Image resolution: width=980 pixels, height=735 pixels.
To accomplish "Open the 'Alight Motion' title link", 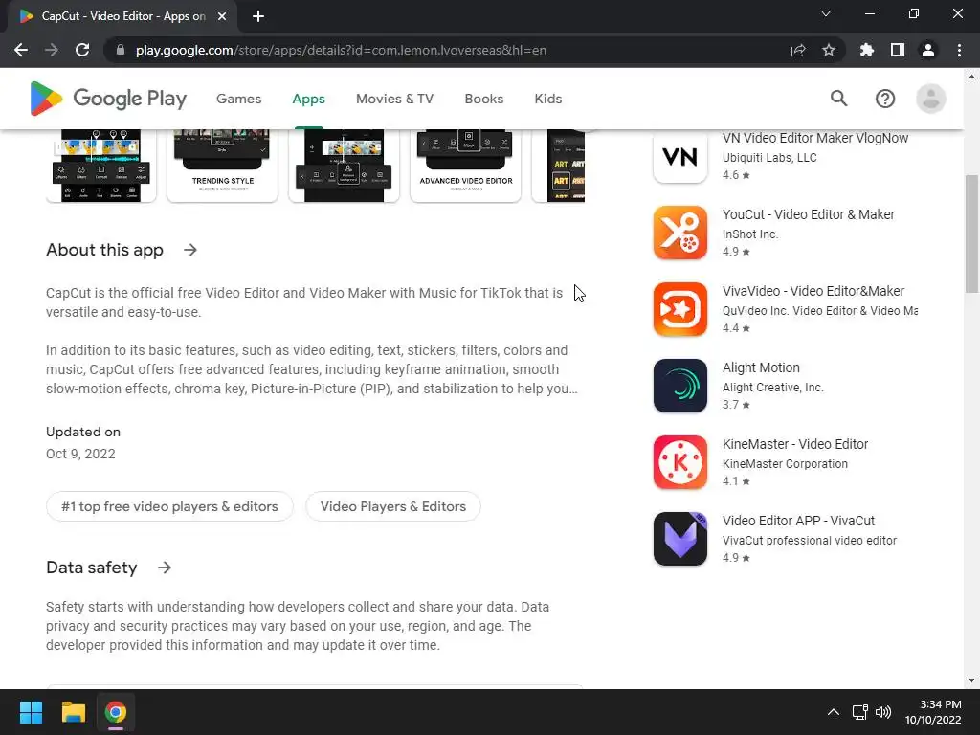I will (761, 367).
